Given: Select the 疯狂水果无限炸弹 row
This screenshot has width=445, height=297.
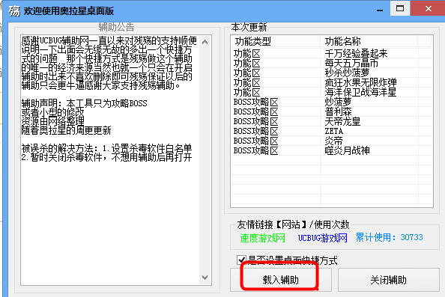Looking at the screenshot, I should (331, 82).
